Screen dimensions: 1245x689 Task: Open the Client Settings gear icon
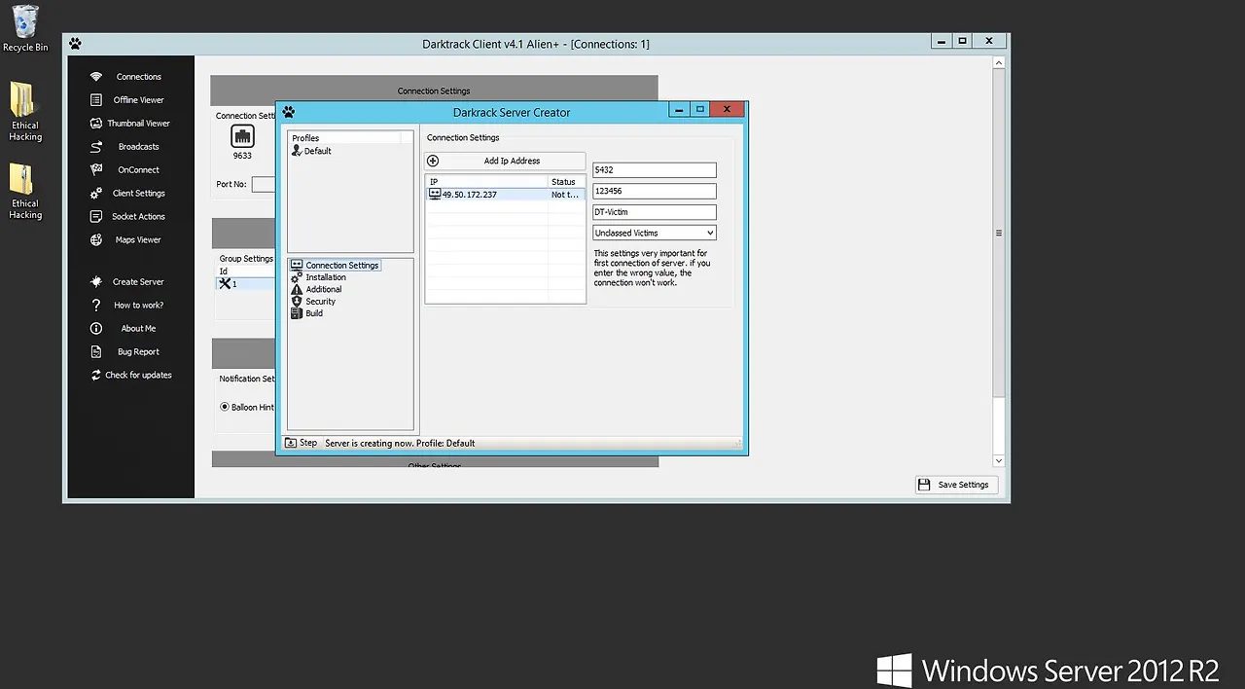(x=95, y=194)
